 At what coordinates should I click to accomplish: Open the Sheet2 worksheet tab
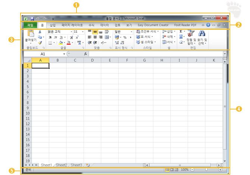click(62, 165)
